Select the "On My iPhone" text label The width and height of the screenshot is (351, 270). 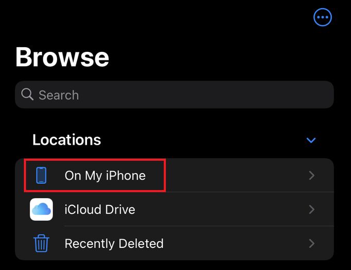coord(105,176)
